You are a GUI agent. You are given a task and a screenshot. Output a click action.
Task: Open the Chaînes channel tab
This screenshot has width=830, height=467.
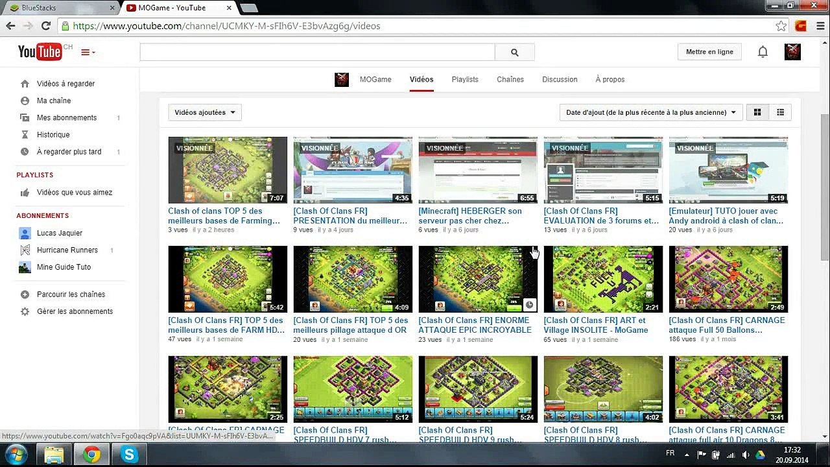(x=510, y=79)
